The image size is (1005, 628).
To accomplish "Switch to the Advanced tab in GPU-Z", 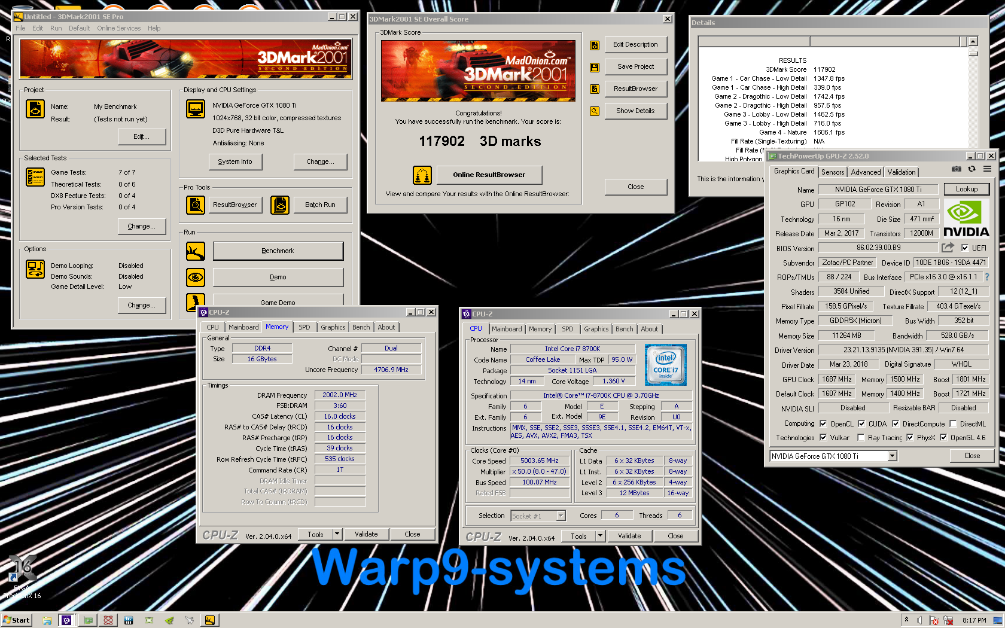I will tap(866, 172).
